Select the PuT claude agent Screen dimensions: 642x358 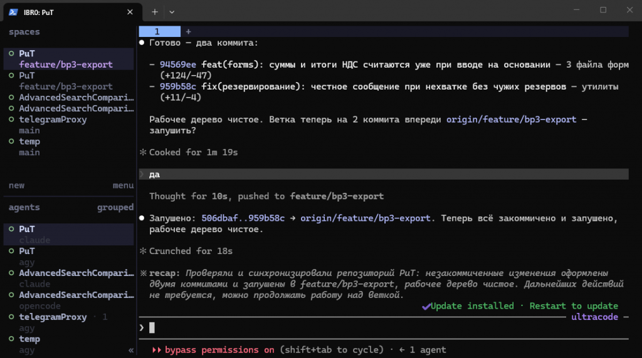tap(69, 235)
